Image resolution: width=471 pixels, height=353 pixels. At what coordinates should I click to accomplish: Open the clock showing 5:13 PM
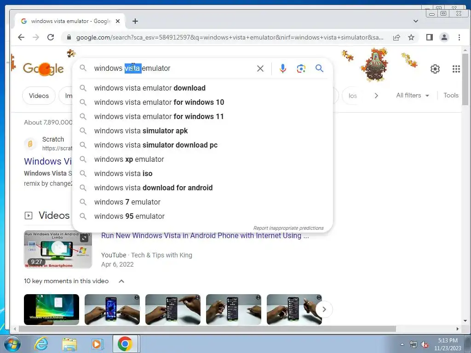point(448,344)
